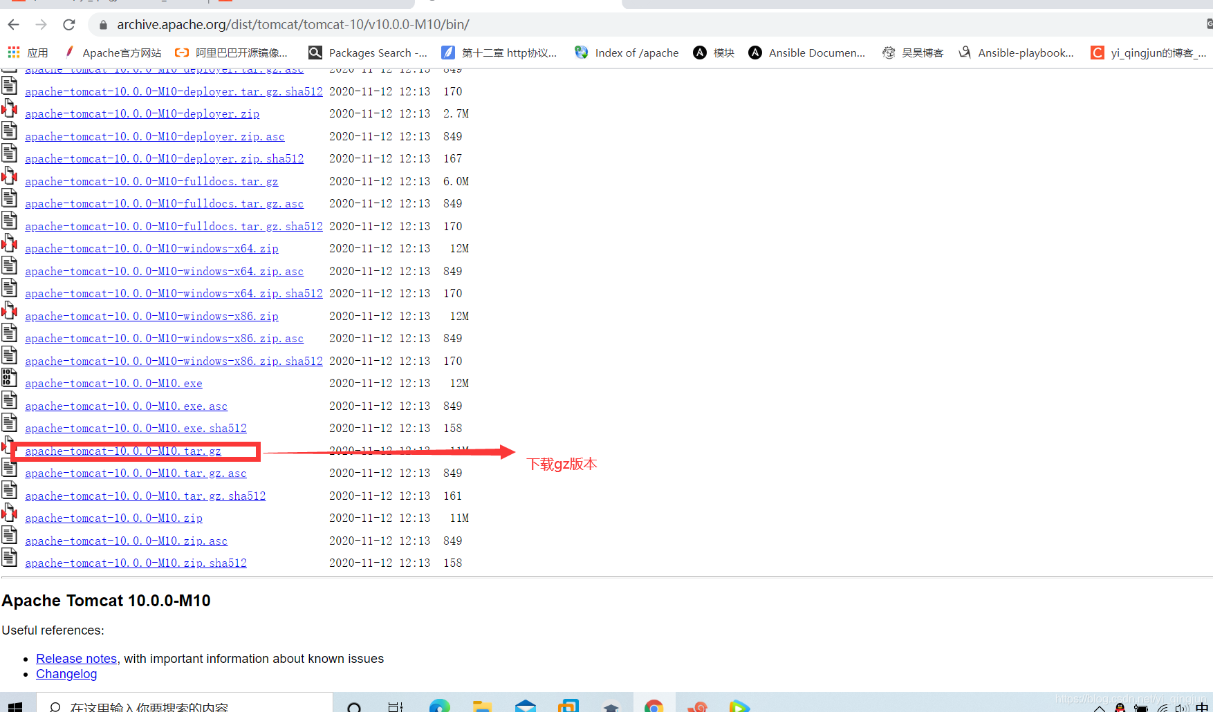
Task: Click the archive icon beside windows-x64.zip
Action: click(10, 243)
